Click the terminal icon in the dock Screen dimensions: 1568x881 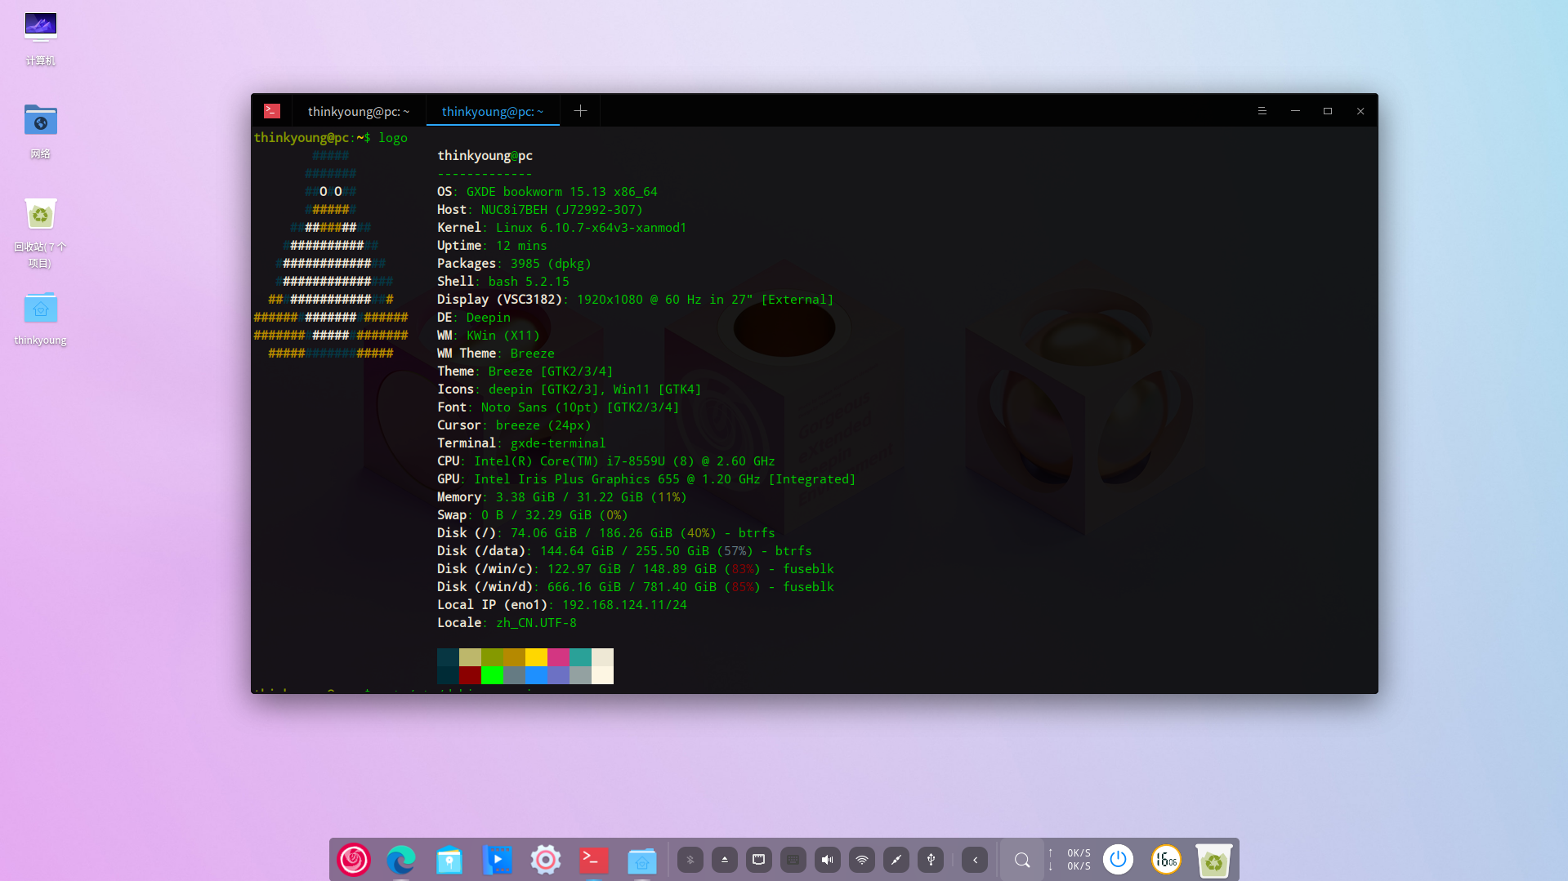tap(594, 860)
